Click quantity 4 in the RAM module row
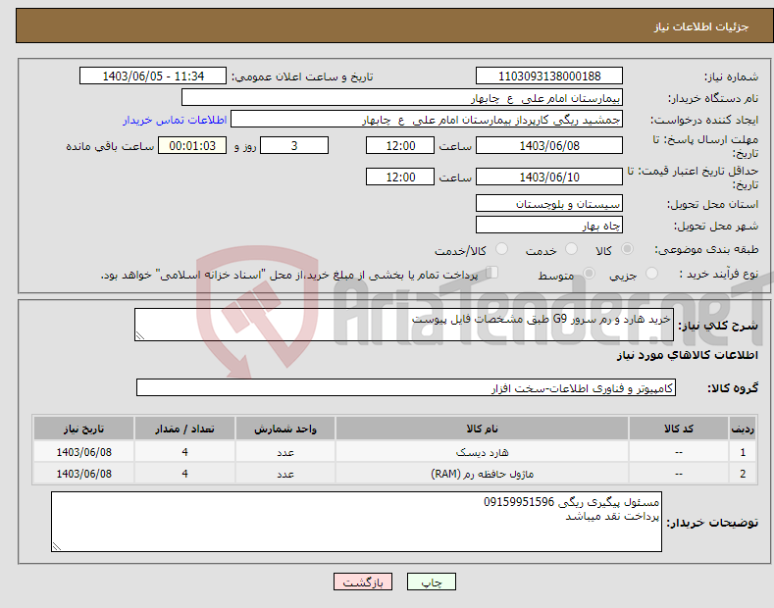 click(x=184, y=474)
